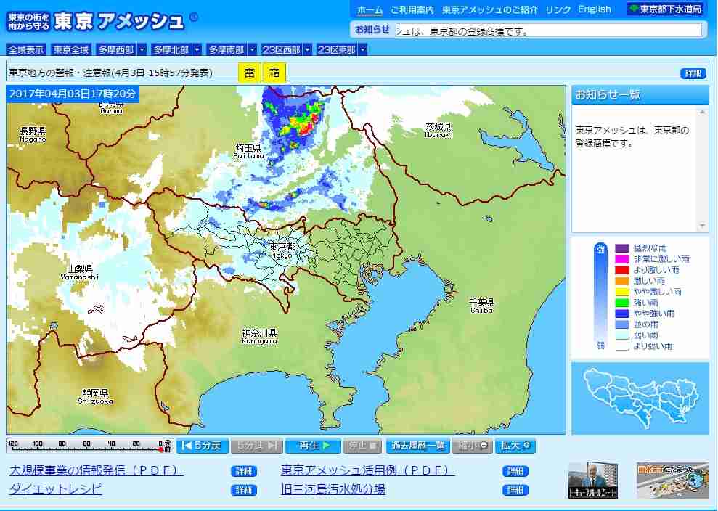Click the より激しい雨 red legend swatch
Screen dimensions: 718x511
pos(622,270)
